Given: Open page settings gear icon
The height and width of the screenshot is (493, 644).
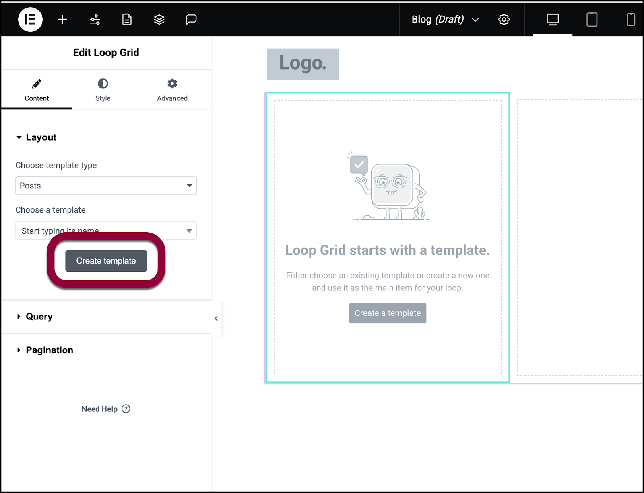Looking at the screenshot, I should [504, 19].
